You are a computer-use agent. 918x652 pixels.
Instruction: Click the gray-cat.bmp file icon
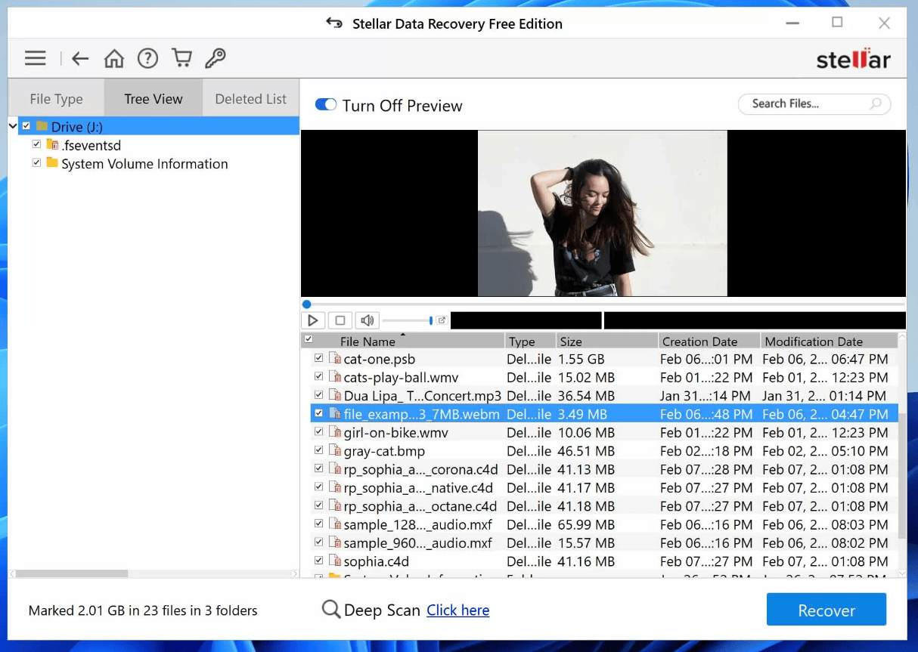coord(335,451)
